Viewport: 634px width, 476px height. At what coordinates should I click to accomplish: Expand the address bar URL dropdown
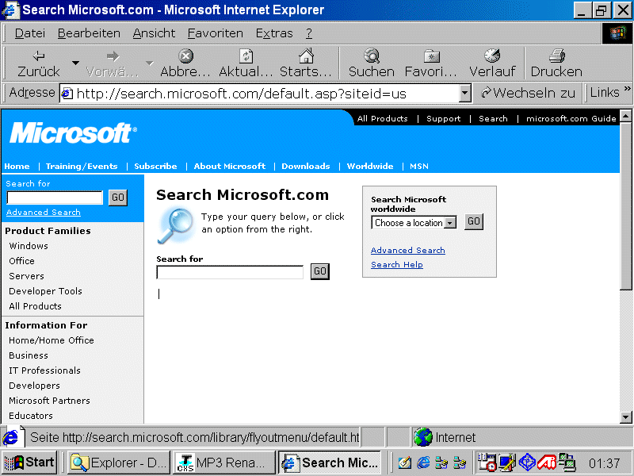coord(465,94)
